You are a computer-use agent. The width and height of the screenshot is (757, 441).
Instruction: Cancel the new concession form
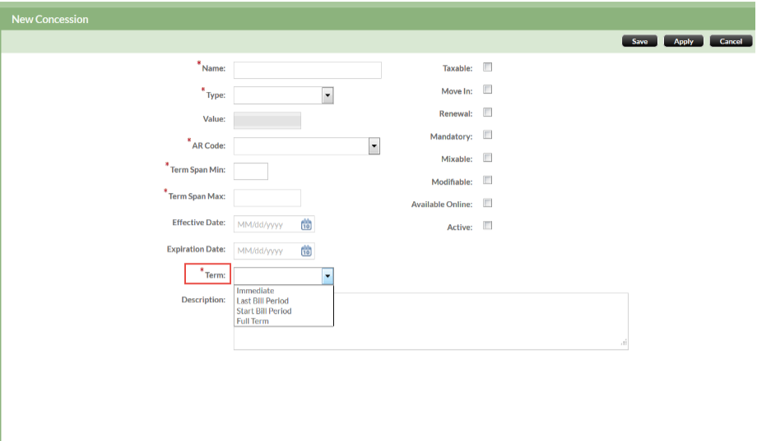click(x=730, y=41)
